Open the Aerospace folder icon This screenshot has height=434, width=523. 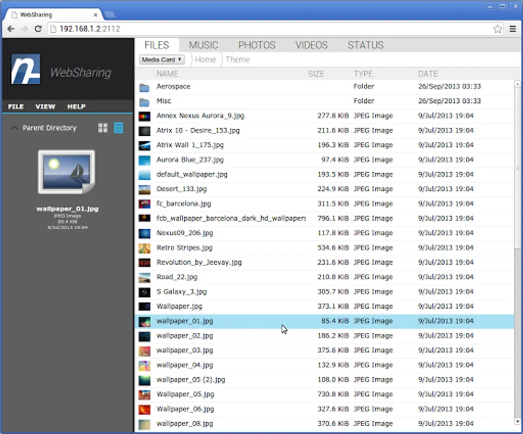[144, 87]
